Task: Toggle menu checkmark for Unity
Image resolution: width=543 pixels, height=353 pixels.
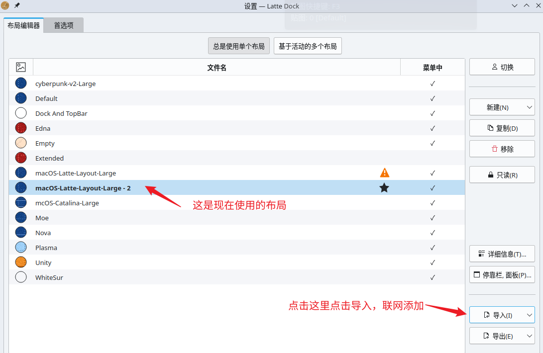Action: (x=433, y=263)
